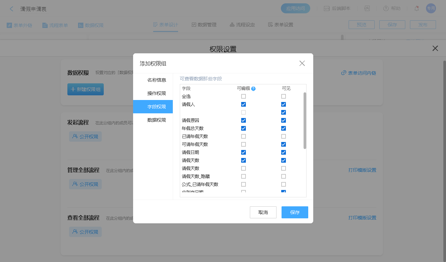Open the 操作权限 tab

point(156,93)
